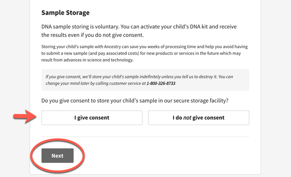Select the I give consent option
The image size is (291, 177).
pyautogui.click(x=92, y=118)
